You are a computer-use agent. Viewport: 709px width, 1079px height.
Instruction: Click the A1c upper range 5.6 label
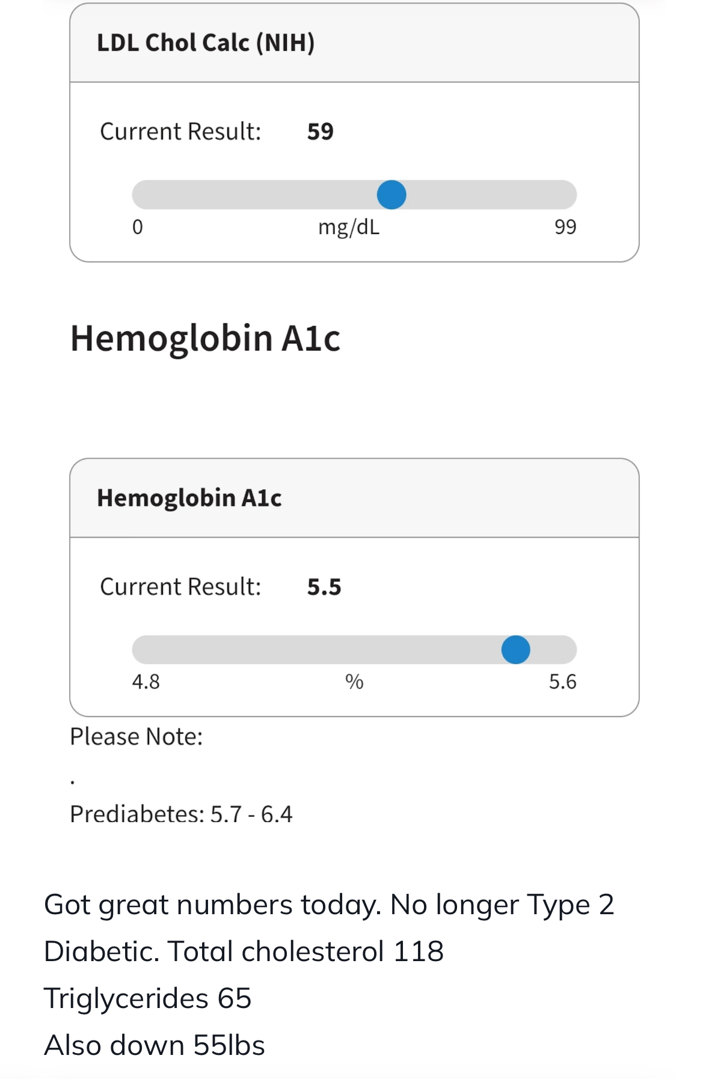click(x=562, y=682)
